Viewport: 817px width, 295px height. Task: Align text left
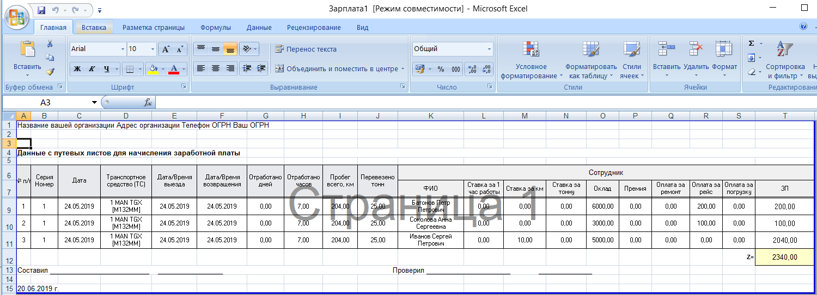pyautogui.click(x=201, y=68)
